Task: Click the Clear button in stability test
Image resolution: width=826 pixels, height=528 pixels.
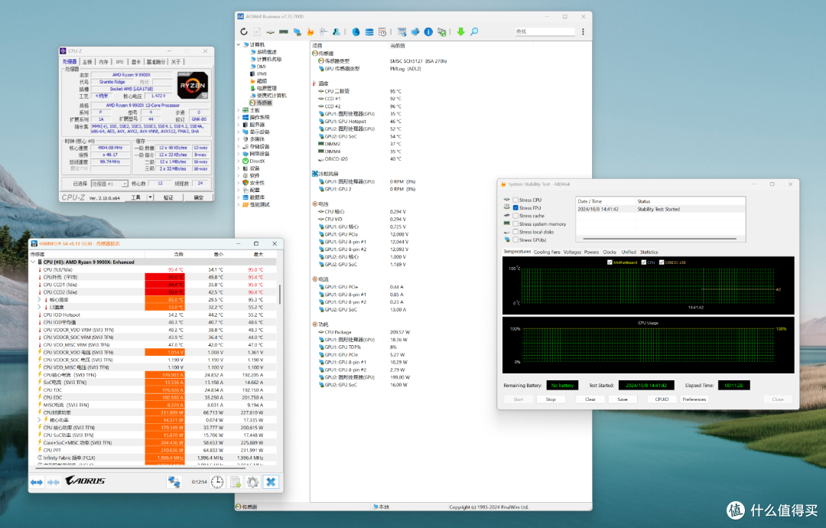Action: pyautogui.click(x=590, y=399)
